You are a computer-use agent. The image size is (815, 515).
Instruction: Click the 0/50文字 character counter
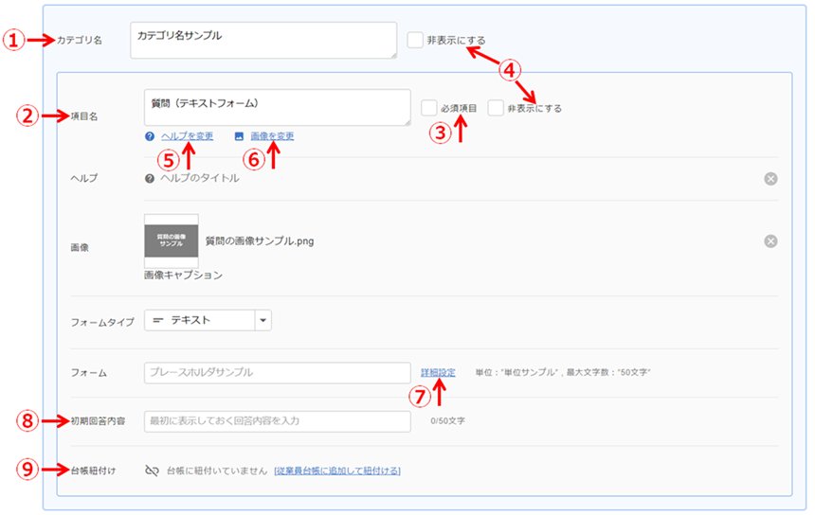pos(448,421)
